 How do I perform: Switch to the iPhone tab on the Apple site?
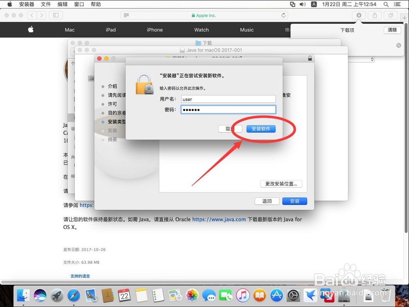155,29
